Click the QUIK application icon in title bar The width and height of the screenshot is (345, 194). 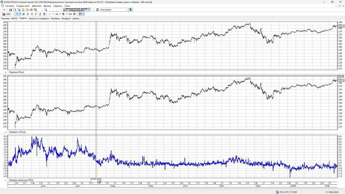coord(2,2)
